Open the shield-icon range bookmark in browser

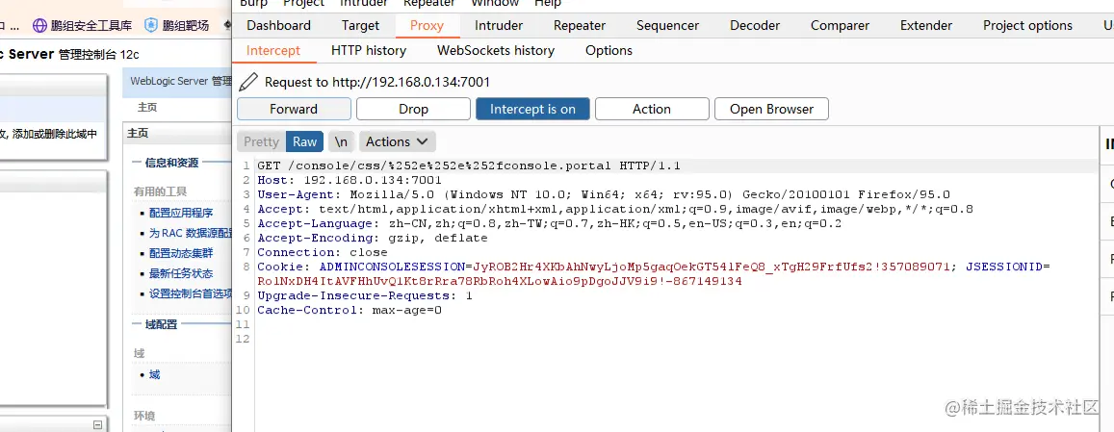click(x=177, y=26)
